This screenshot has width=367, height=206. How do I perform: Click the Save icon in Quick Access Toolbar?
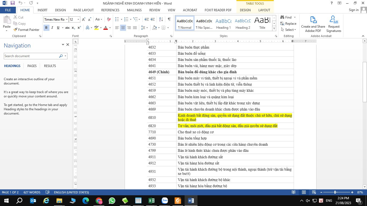tap(12, 3)
